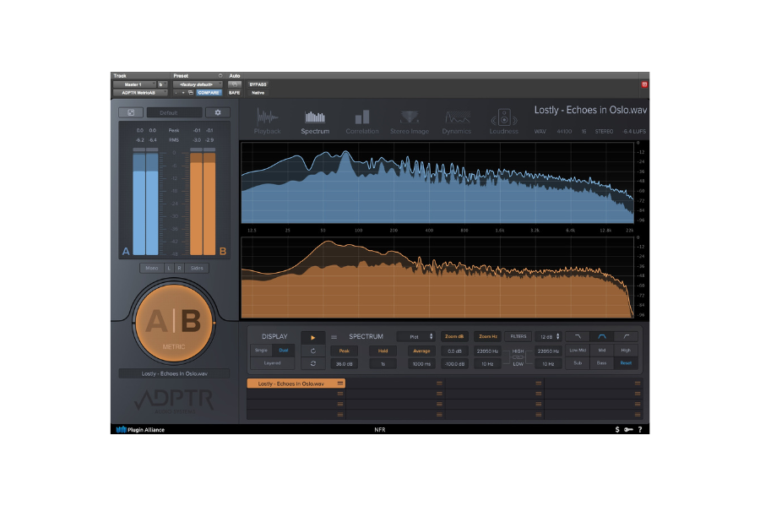Toggle the FILTERS button

pyautogui.click(x=518, y=336)
